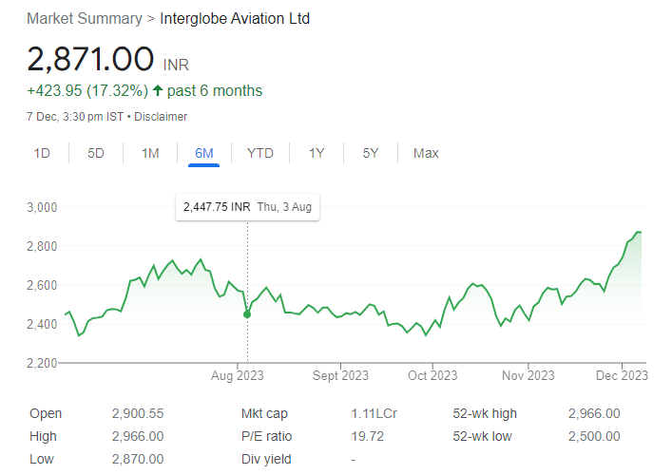672x475 pixels.
Task: Click the Open label in stats
Action: (46, 414)
